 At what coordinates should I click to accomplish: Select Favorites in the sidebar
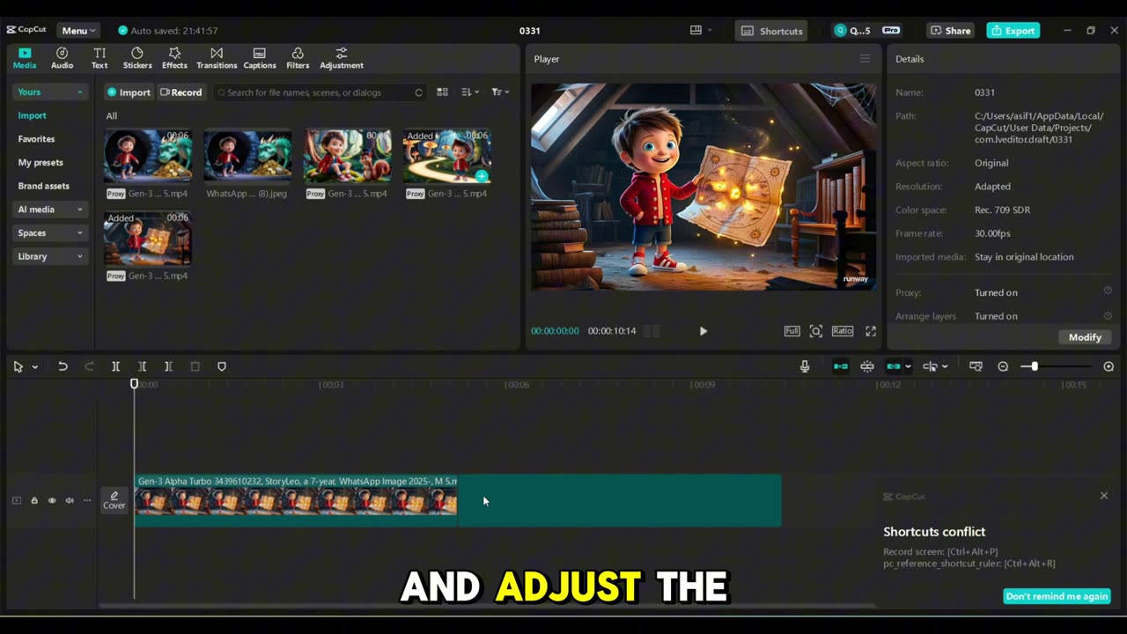[36, 139]
